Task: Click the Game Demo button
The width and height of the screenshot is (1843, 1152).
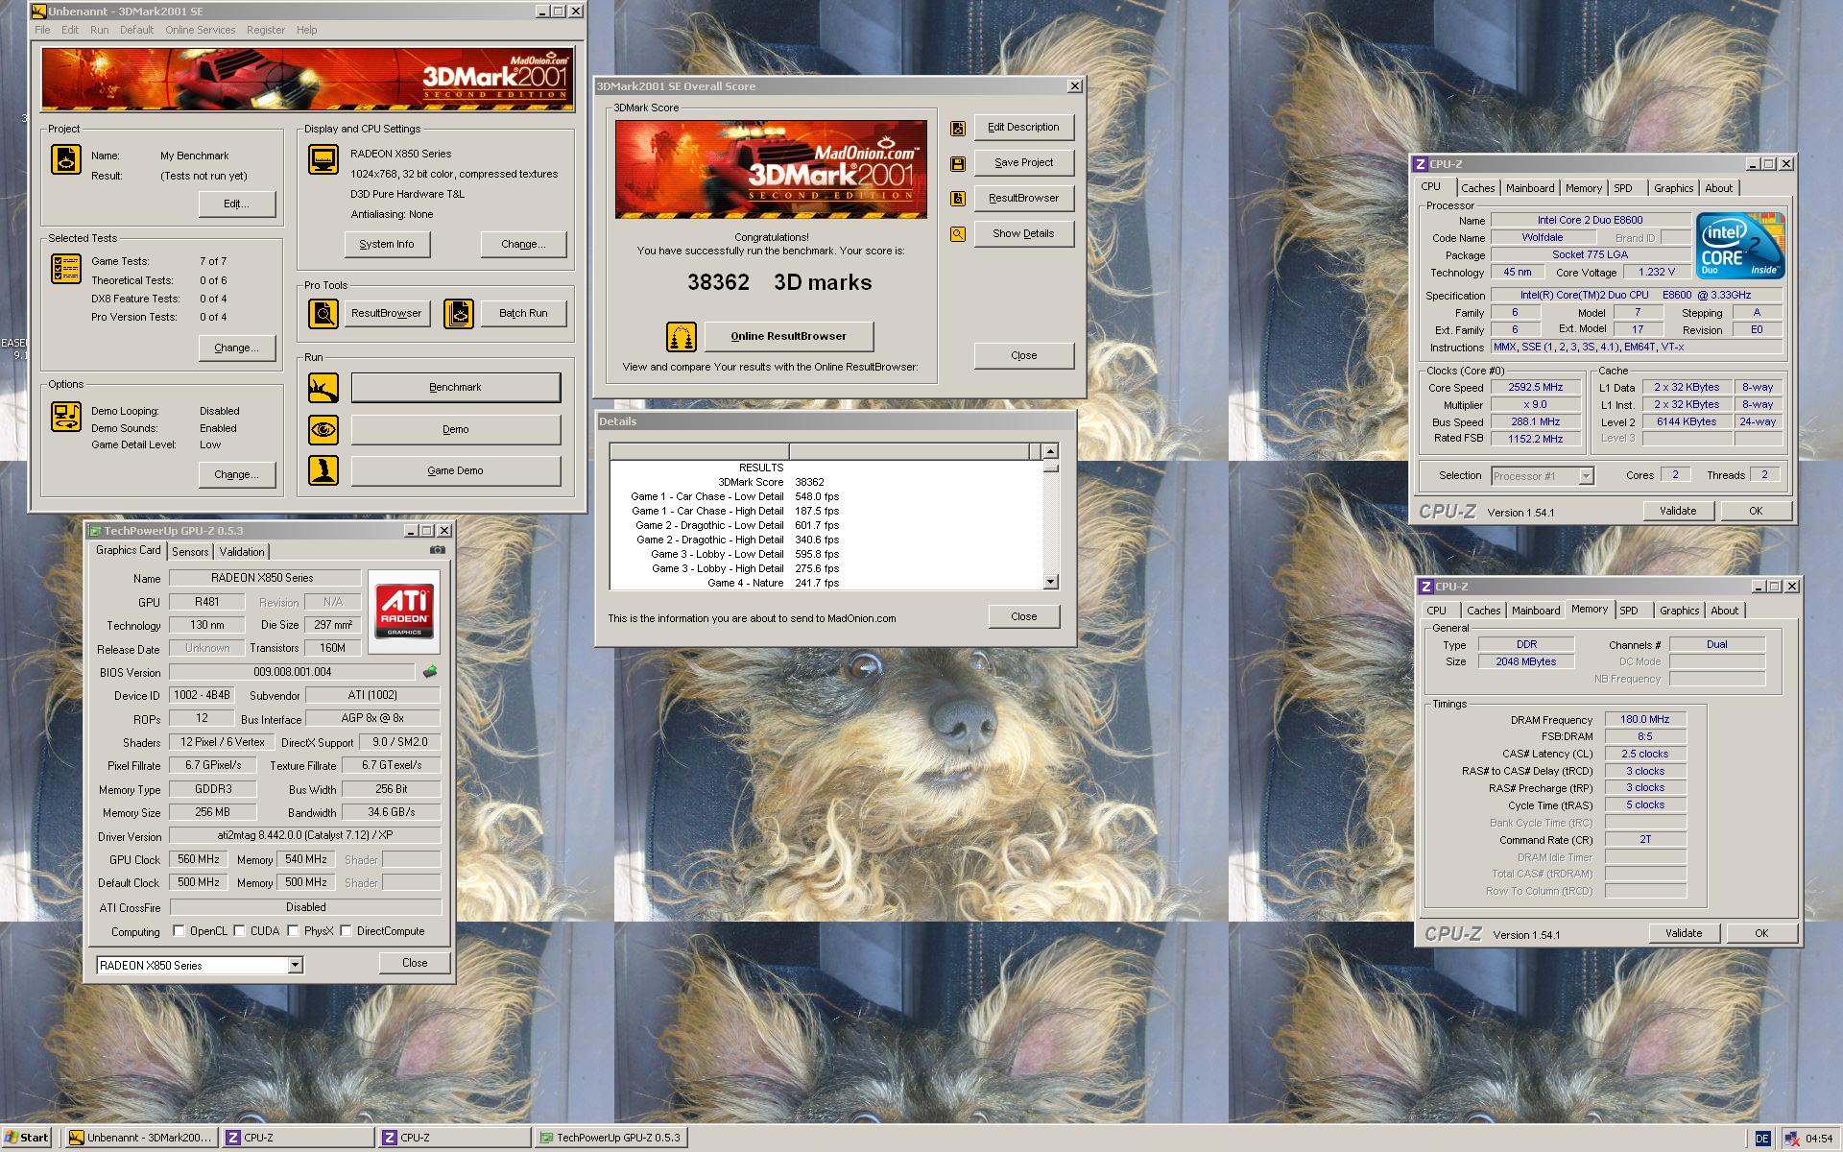Action: (x=456, y=471)
